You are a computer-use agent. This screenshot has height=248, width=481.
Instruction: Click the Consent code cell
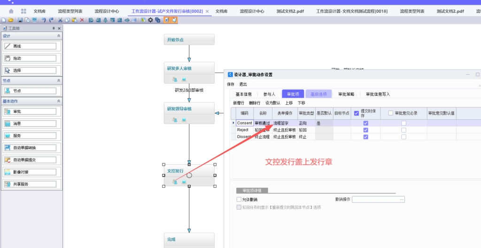coord(244,123)
